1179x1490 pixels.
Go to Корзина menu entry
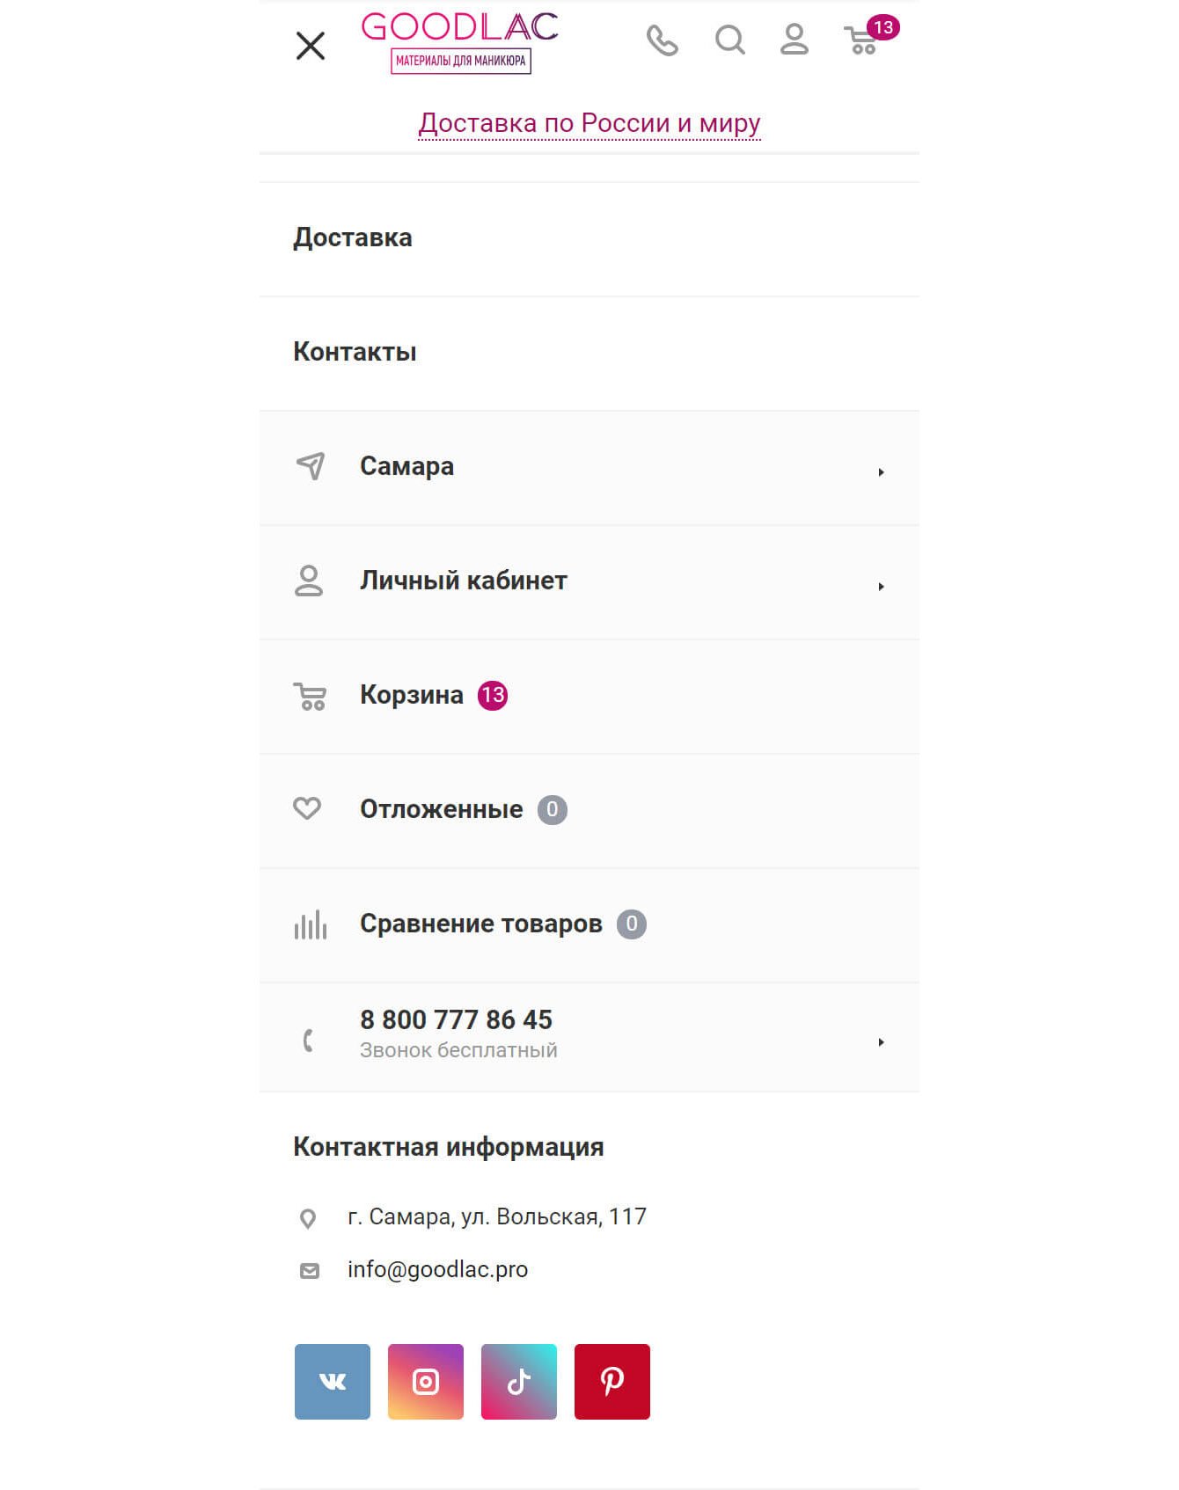[412, 695]
